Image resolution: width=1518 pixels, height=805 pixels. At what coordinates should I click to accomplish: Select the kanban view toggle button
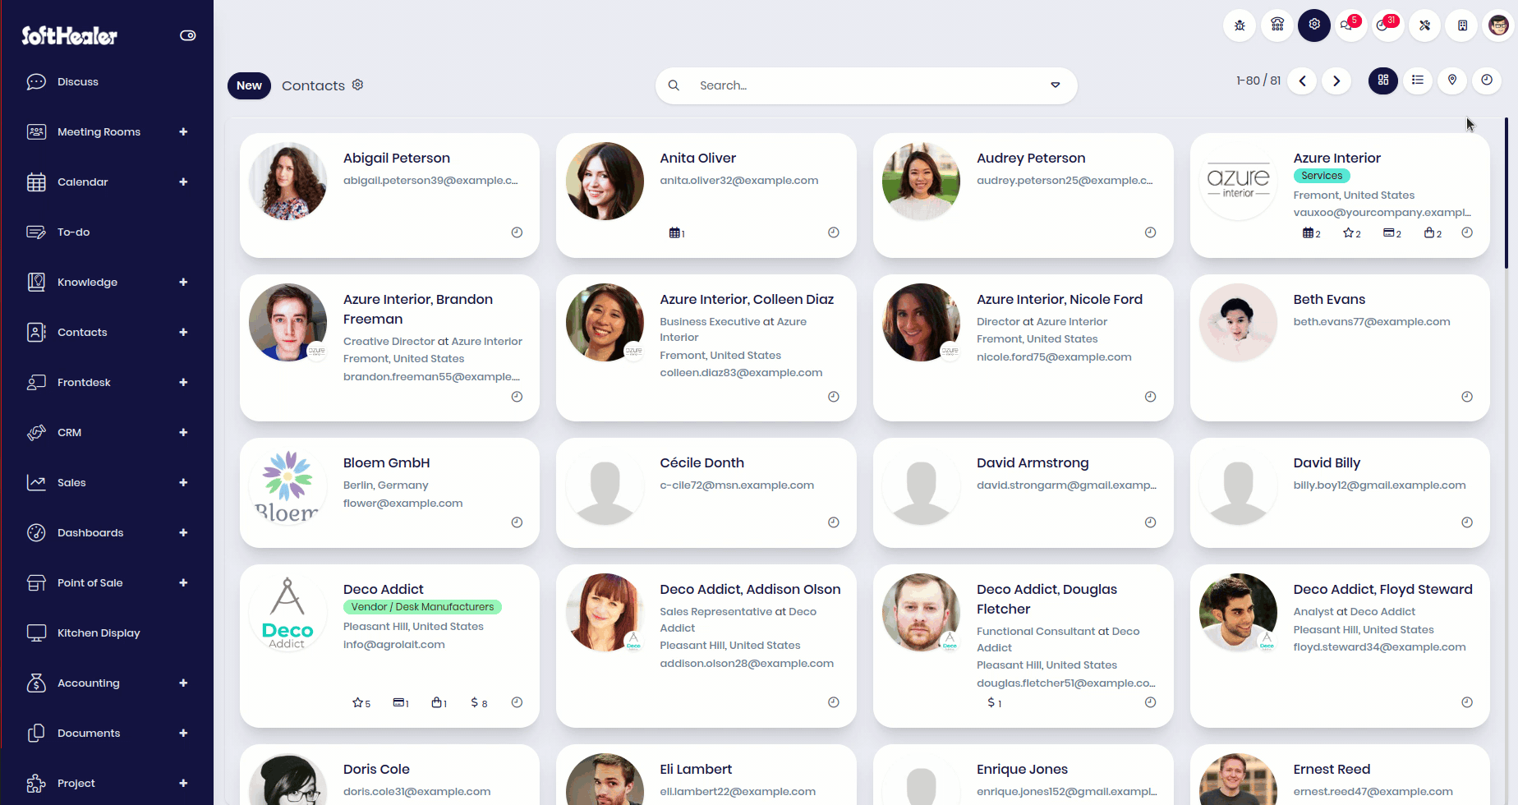tap(1383, 80)
